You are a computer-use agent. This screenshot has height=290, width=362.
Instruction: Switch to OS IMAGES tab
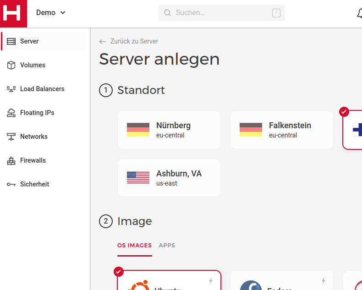pos(134,246)
